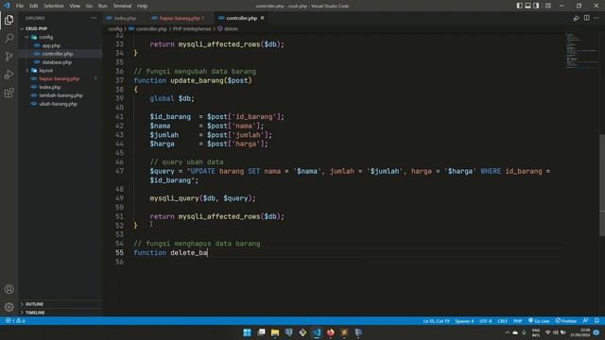The width and height of the screenshot is (605, 340).
Task: Switch to the hapus-barang.php editor tab
Action: (181, 18)
